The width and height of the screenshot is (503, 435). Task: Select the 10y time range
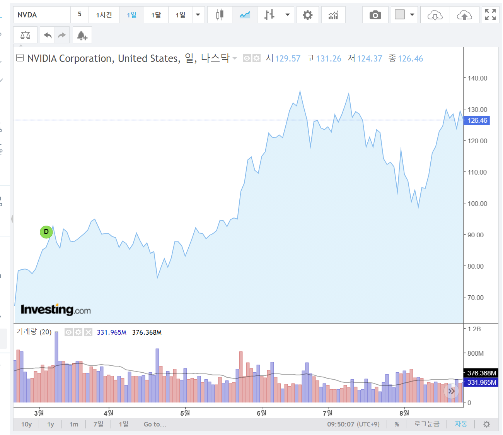tap(26, 424)
